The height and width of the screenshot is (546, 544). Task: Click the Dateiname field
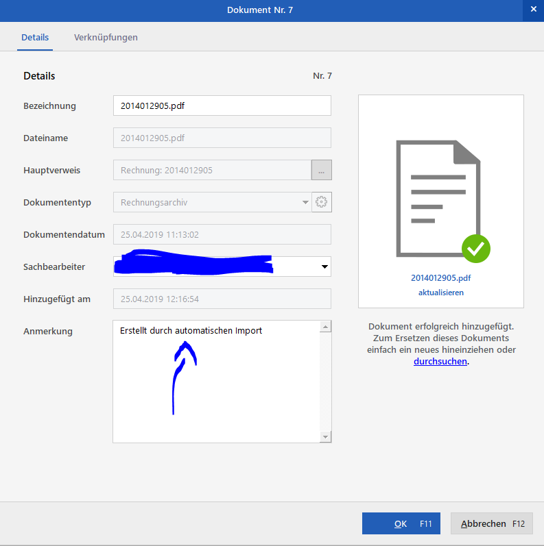(x=222, y=138)
